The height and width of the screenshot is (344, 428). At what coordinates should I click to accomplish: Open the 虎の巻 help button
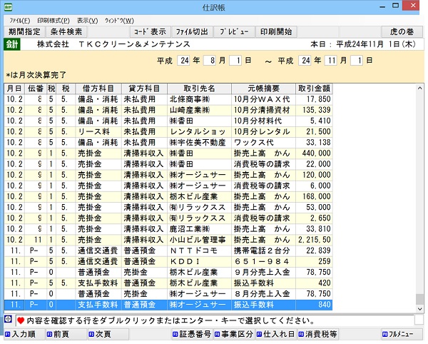pyautogui.click(x=402, y=32)
